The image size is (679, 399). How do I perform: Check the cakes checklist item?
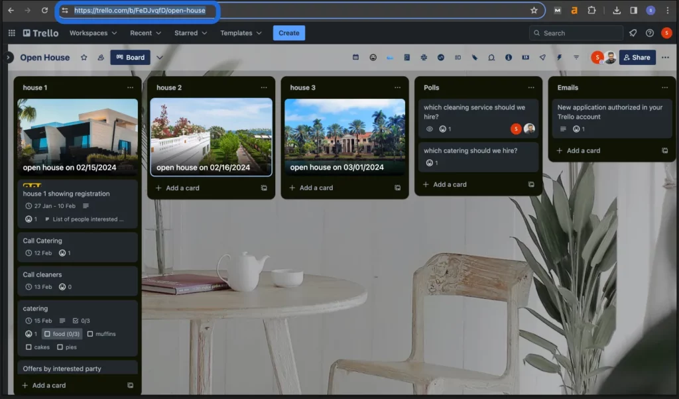[x=29, y=347]
